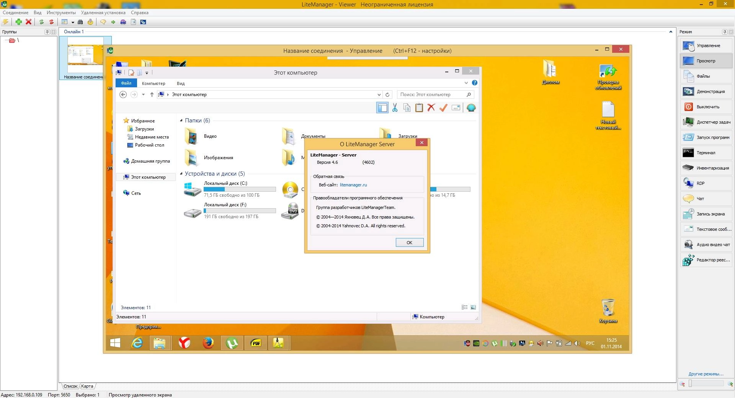735x398 pixels.
Task: Open Firefox on remote taskbar
Action: pyautogui.click(x=208, y=343)
